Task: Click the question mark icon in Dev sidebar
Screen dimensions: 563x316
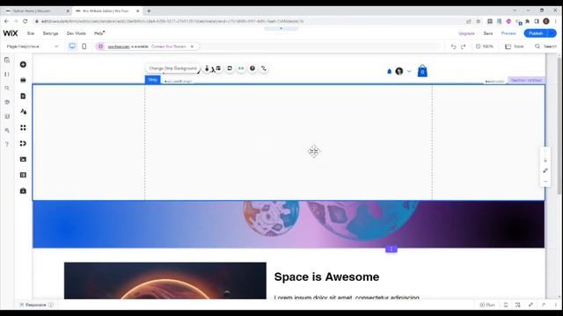Action: [x=7, y=144]
